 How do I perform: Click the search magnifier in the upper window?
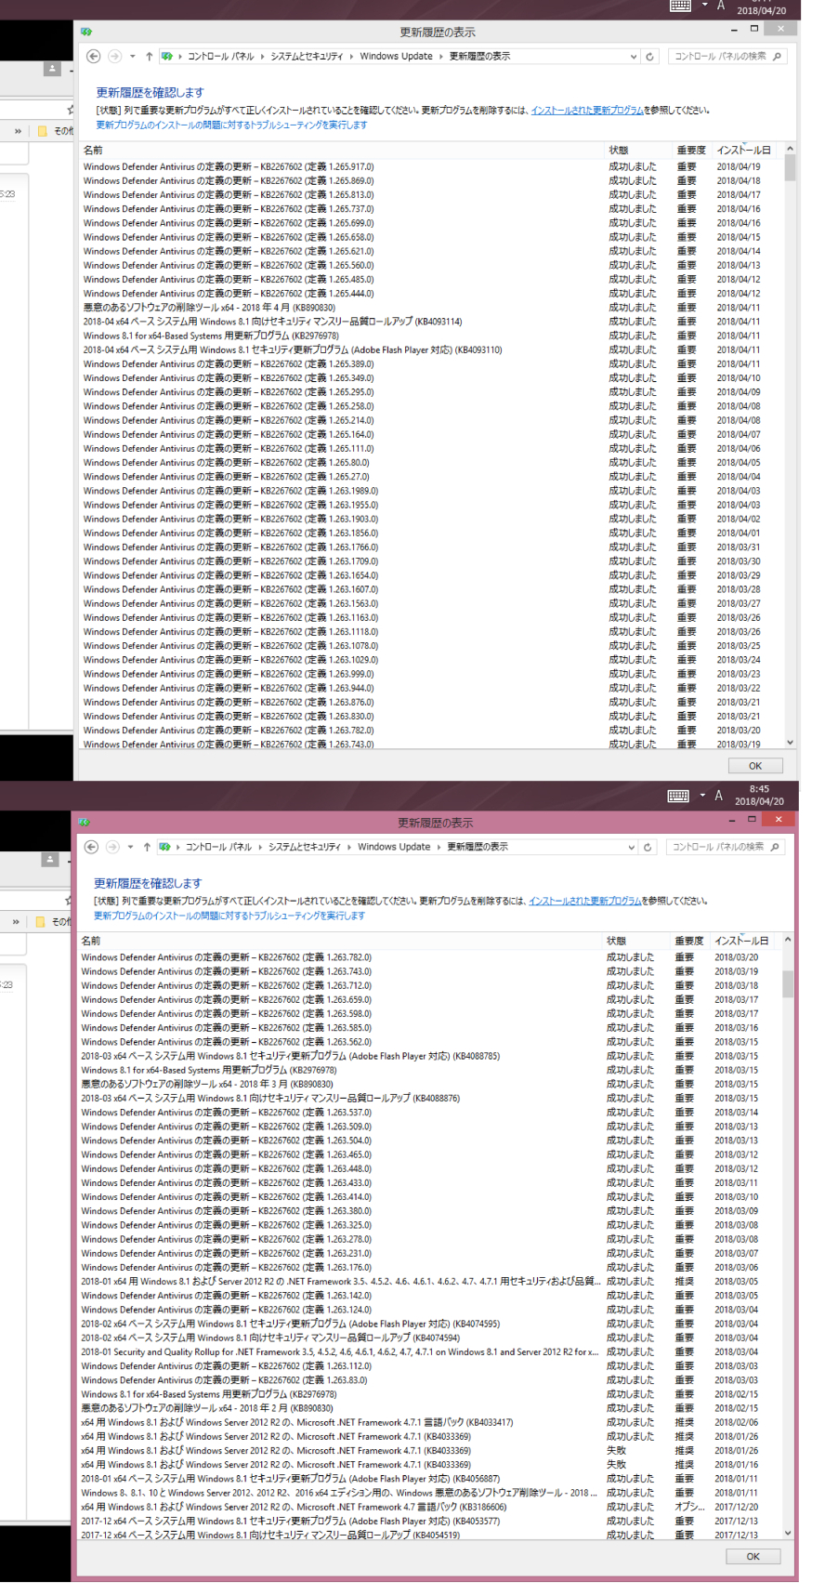coord(777,57)
